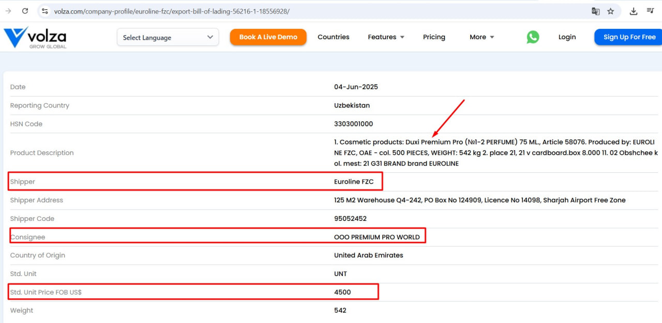The image size is (662, 323).
Task: Expand the More menu
Action: tap(482, 37)
